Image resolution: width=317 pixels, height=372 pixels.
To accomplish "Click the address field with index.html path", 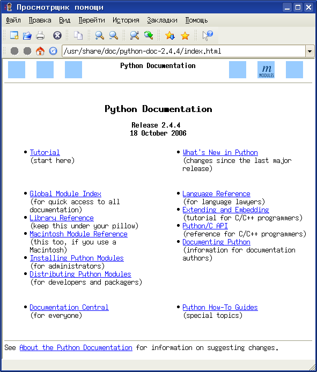I will (x=184, y=51).
